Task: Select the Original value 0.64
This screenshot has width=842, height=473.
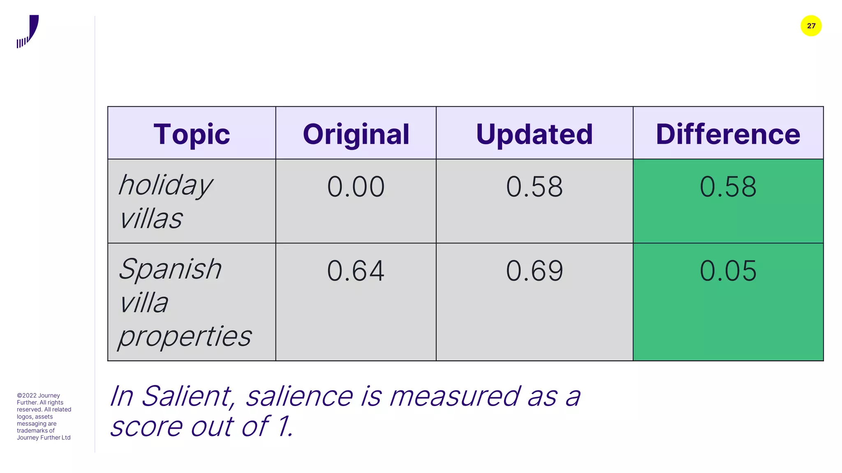Action: (x=356, y=271)
